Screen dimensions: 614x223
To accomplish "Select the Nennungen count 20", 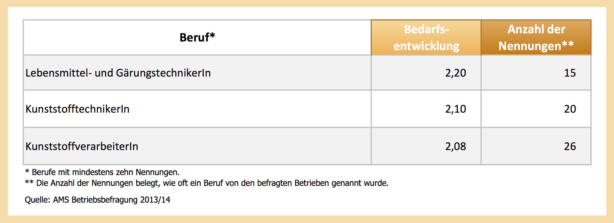I will click(x=570, y=109).
